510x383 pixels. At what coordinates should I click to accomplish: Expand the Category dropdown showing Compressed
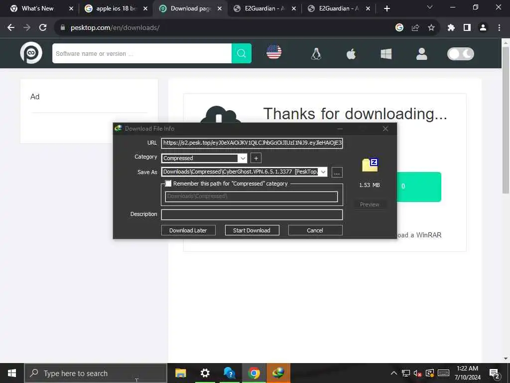(243, 158)
